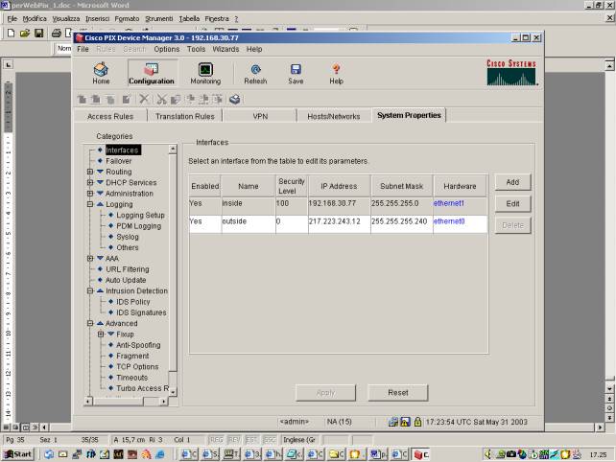Select the Configuration toolbar button
Image resolution: width=616 pixels, height=462 pixels.
click(x=152, y=74)
